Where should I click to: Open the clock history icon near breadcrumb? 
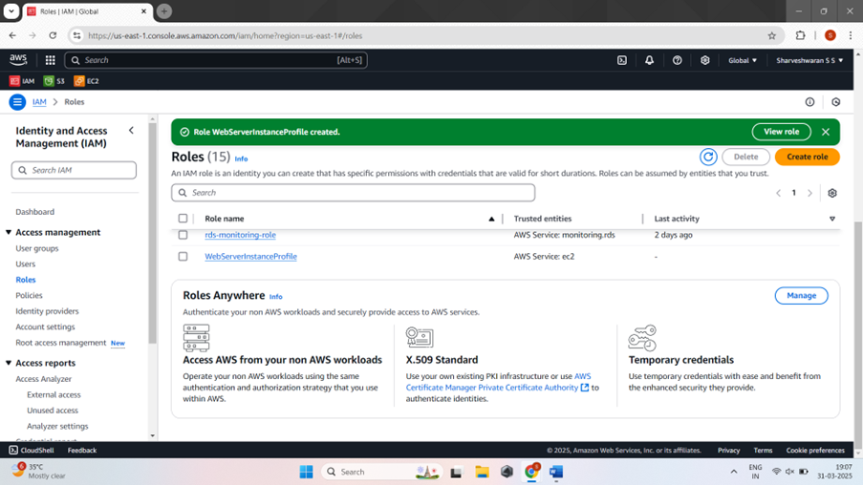coord(836,102)
